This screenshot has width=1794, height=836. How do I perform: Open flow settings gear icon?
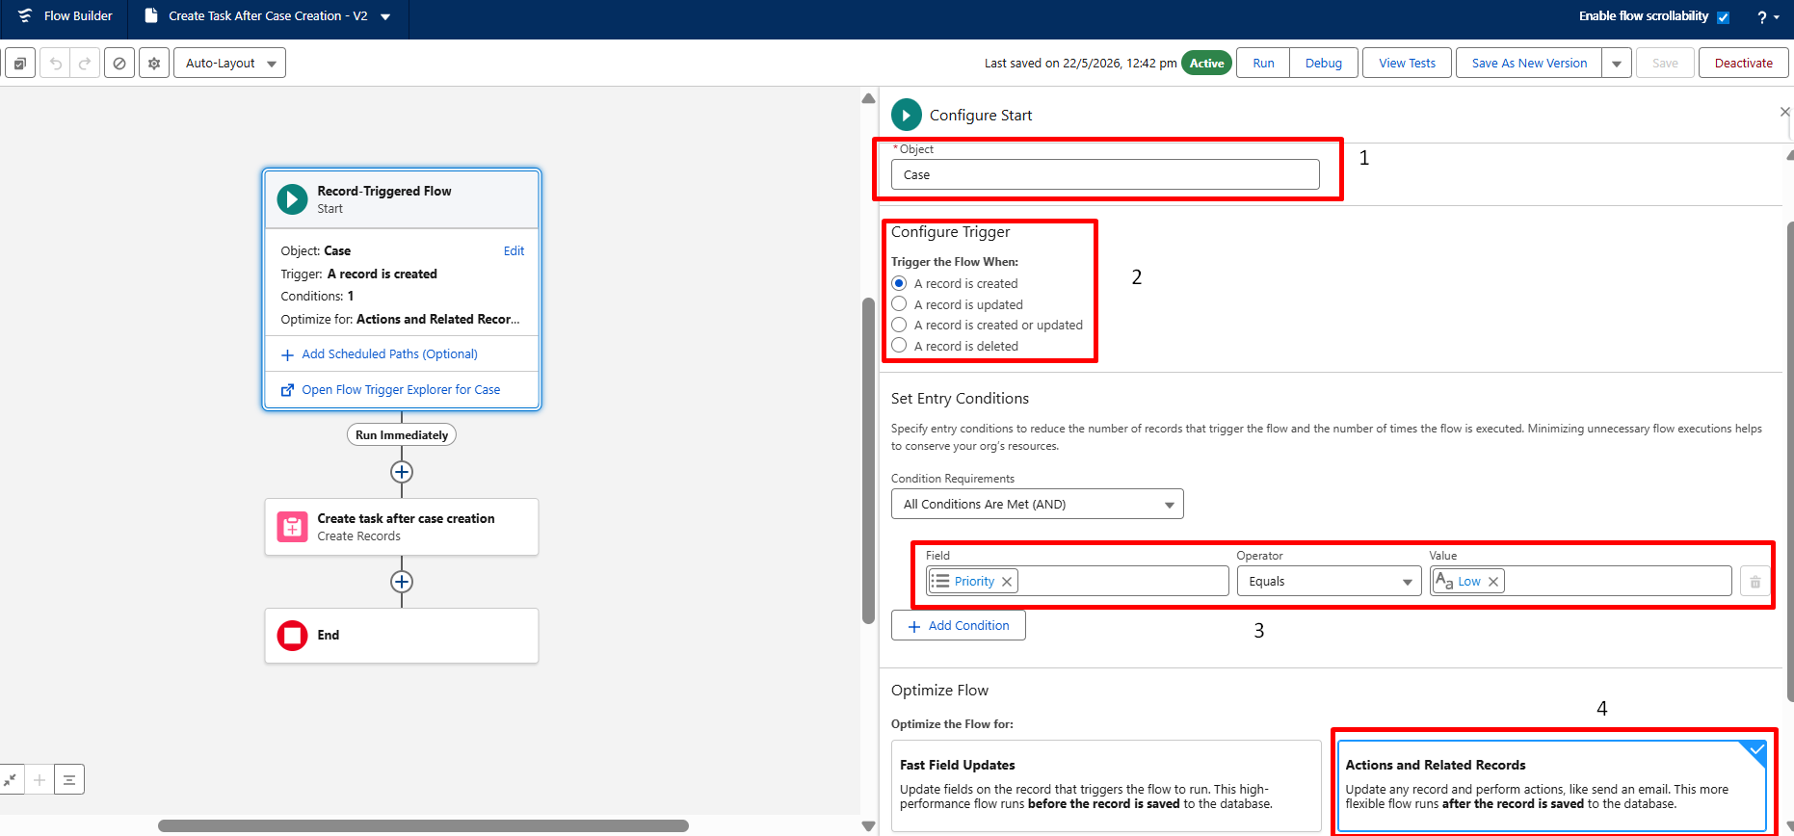[x=154, y=64]
